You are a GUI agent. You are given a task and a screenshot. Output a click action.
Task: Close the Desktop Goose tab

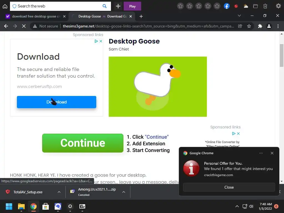(131, 16)
